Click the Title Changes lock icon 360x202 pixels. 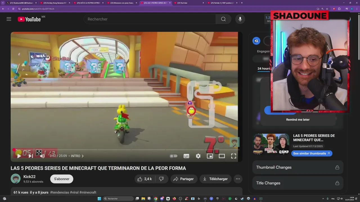337,183
